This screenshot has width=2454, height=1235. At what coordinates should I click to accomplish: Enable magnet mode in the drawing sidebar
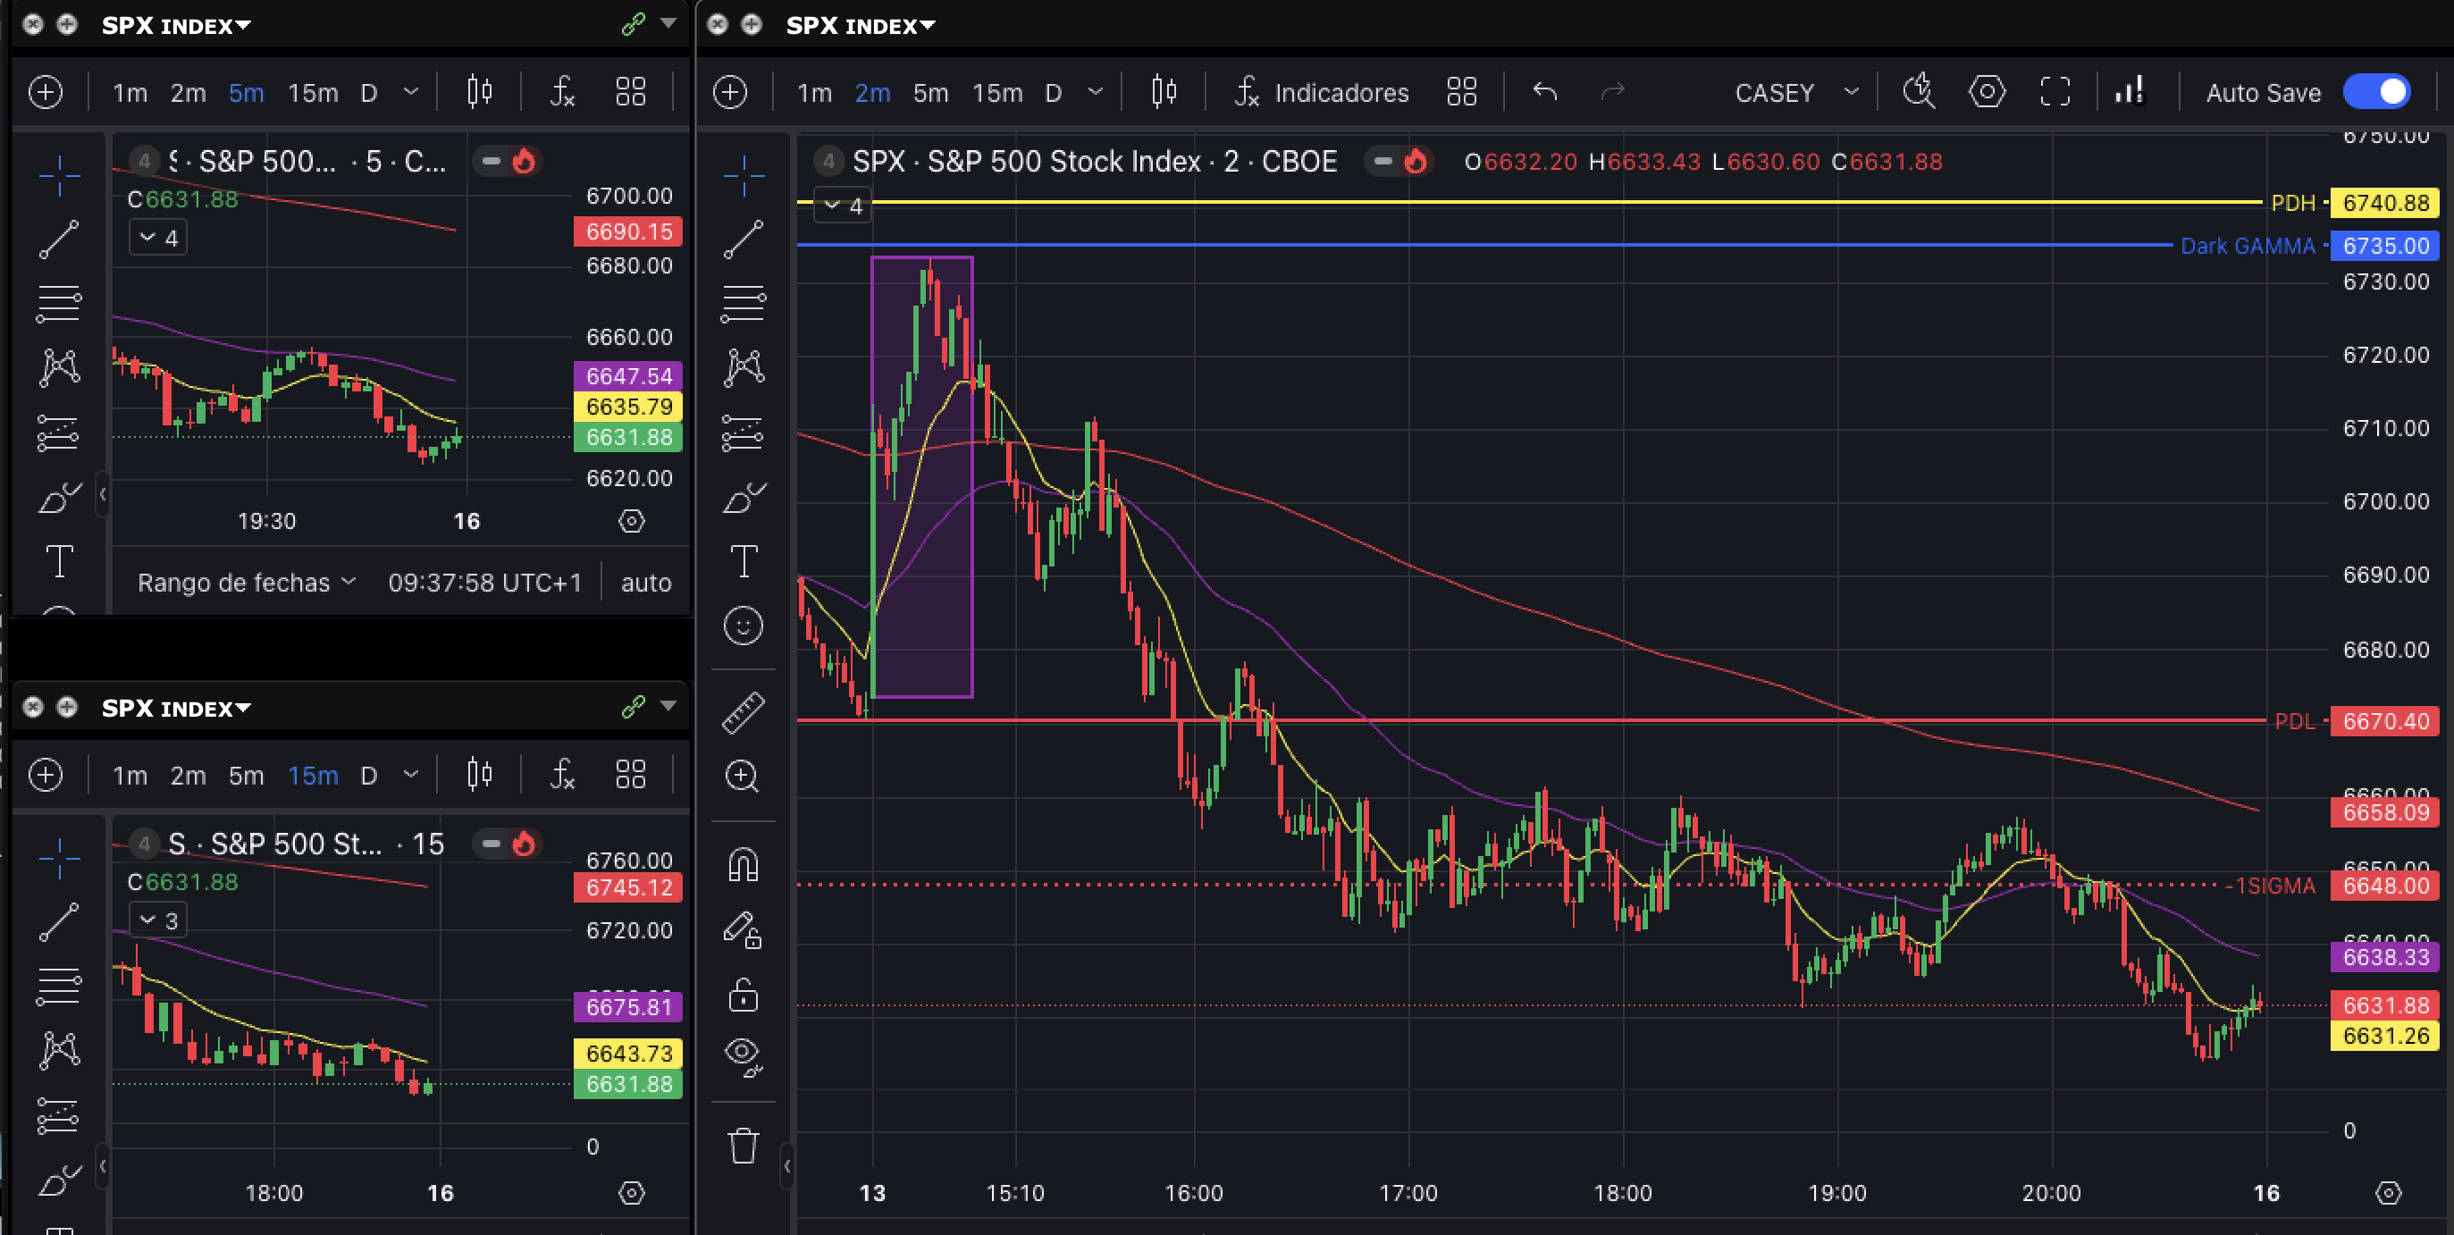(745, 863)
